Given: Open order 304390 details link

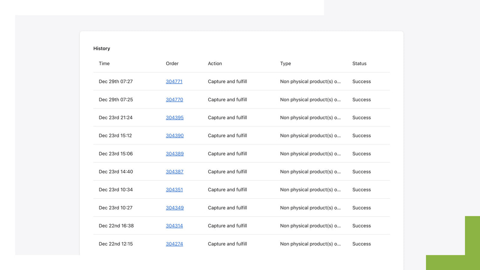Looking at the screenshot, I should tap(174, 135).
